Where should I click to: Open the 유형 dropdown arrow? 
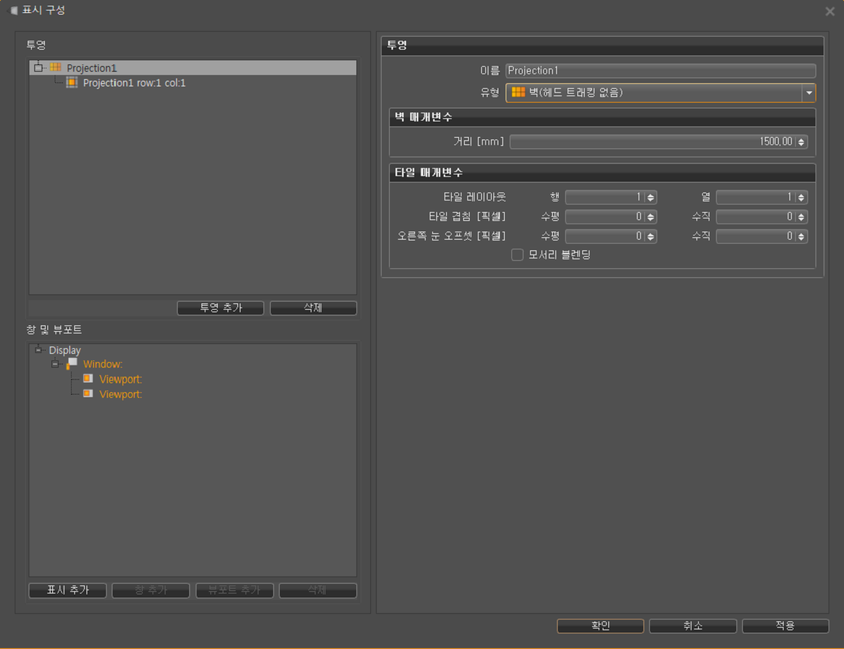coord(808,93)
